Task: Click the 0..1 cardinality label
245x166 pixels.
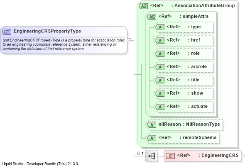Action: click(x=140, y=153)
